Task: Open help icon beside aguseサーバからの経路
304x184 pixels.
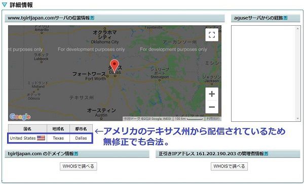Action: (285, 18)
